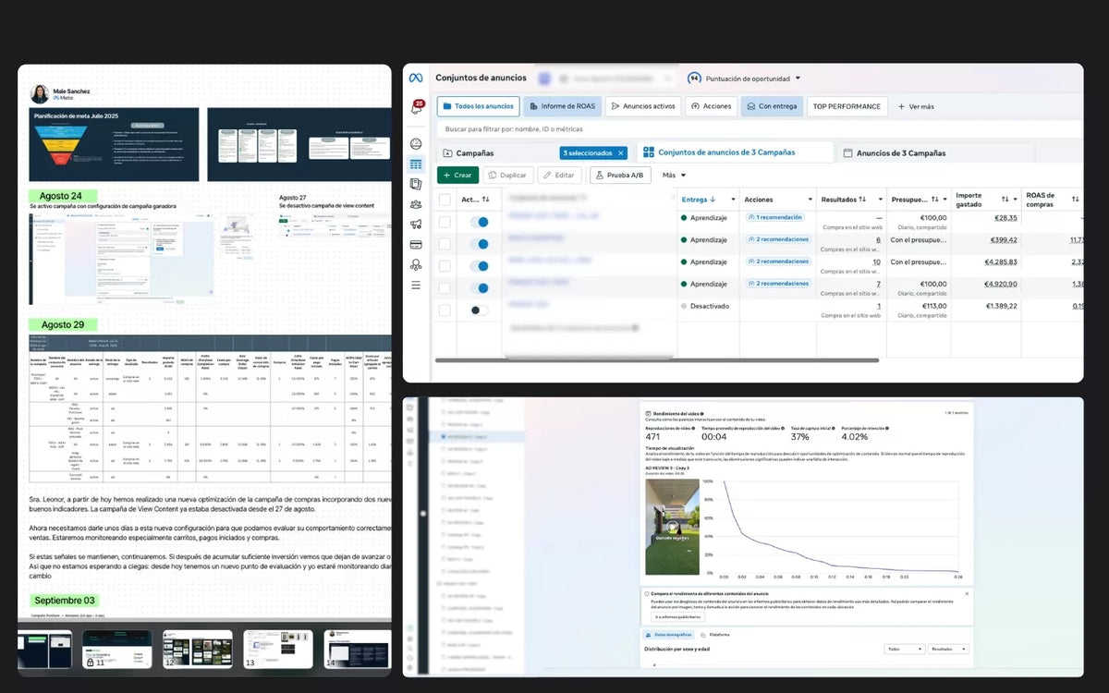Open the billing card icon in sidebar

[416, 245]
